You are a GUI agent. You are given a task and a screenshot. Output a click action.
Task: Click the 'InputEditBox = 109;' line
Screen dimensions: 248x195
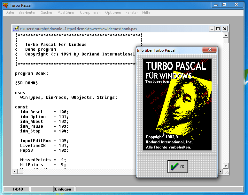pos(44,141)
